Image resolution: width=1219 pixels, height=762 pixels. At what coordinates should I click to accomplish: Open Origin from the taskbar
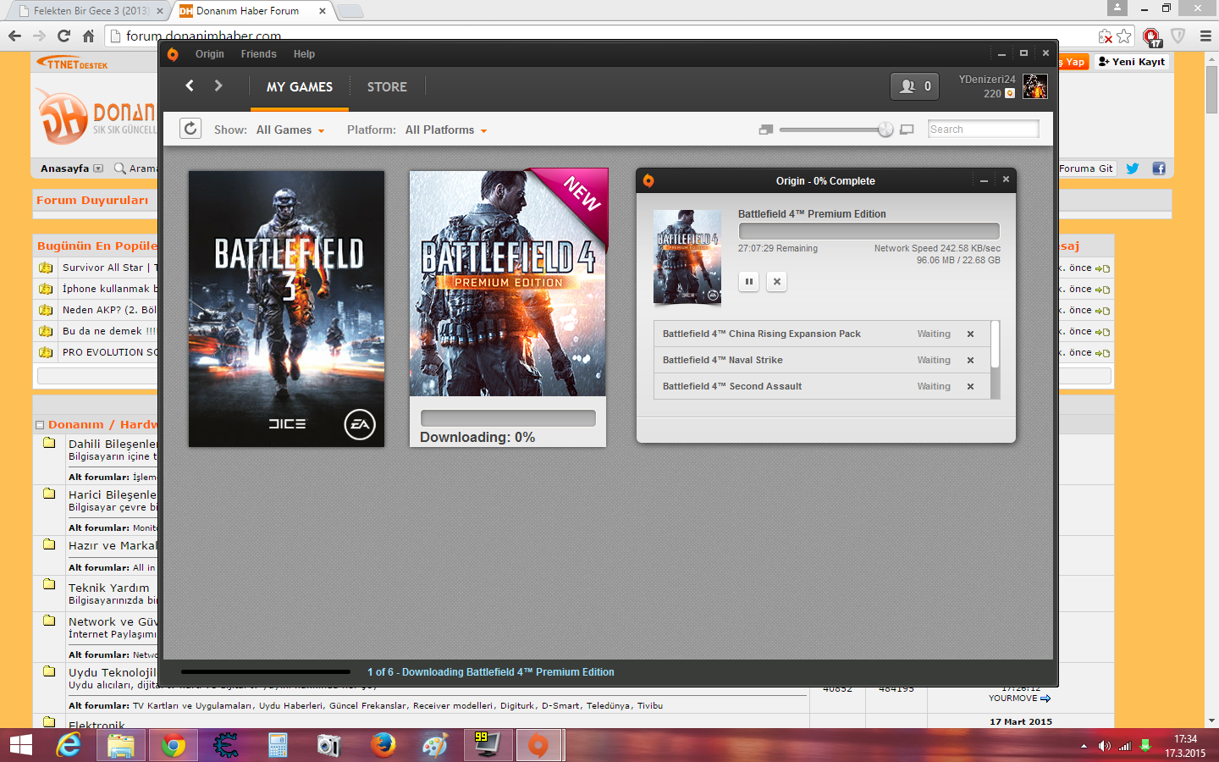point(538,745)
